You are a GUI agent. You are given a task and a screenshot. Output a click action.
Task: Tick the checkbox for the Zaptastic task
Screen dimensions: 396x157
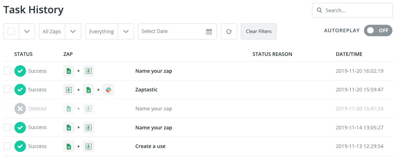pos(7,90)
